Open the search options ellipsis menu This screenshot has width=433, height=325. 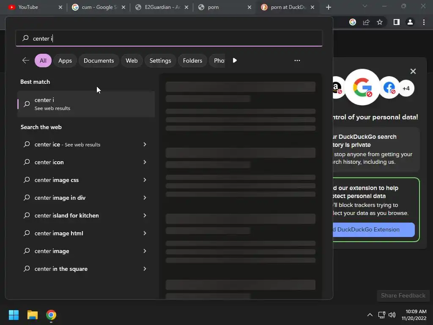297,61
